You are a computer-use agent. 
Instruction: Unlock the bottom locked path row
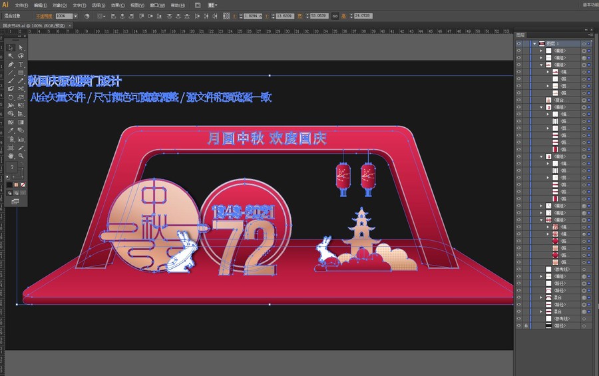526,325
